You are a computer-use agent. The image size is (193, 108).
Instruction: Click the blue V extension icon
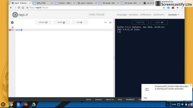pos(178,7)
